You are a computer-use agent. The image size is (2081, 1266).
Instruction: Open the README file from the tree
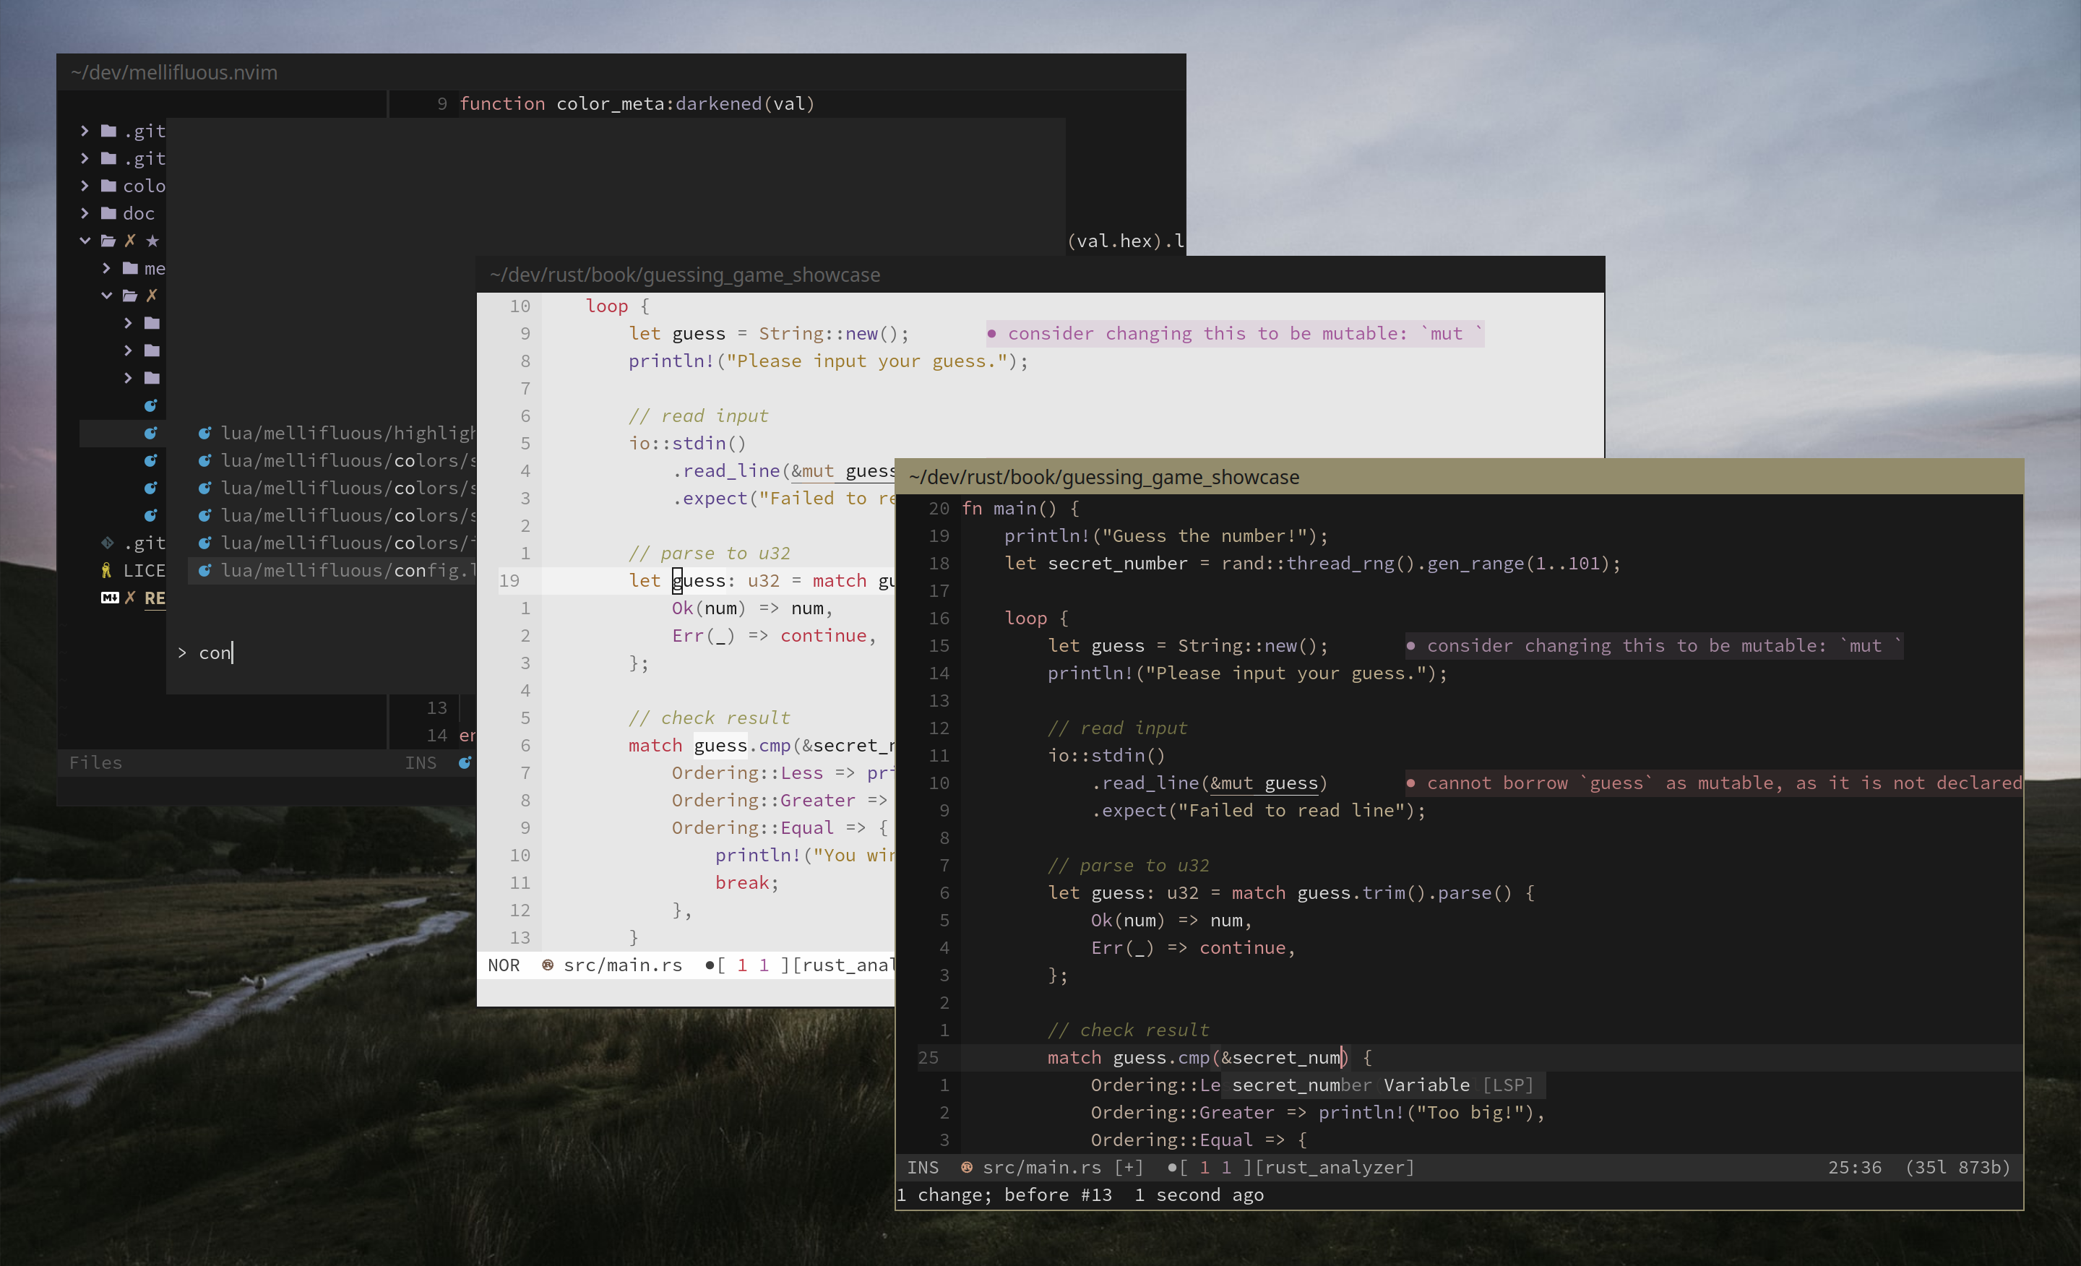point(155,598)
